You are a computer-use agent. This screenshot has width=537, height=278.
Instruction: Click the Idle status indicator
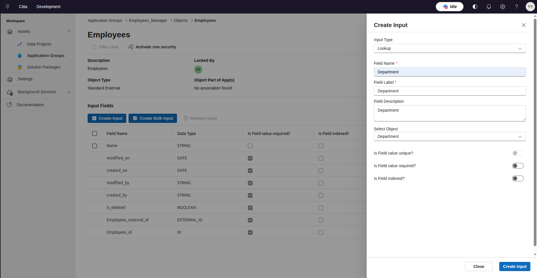(x=449, y=7)
